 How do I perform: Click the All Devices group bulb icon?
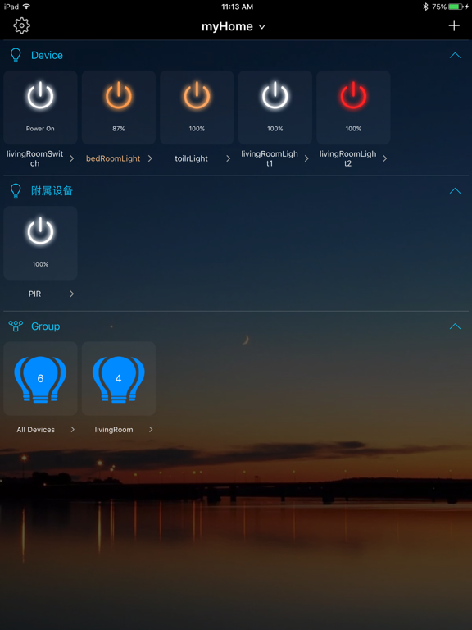40,379
